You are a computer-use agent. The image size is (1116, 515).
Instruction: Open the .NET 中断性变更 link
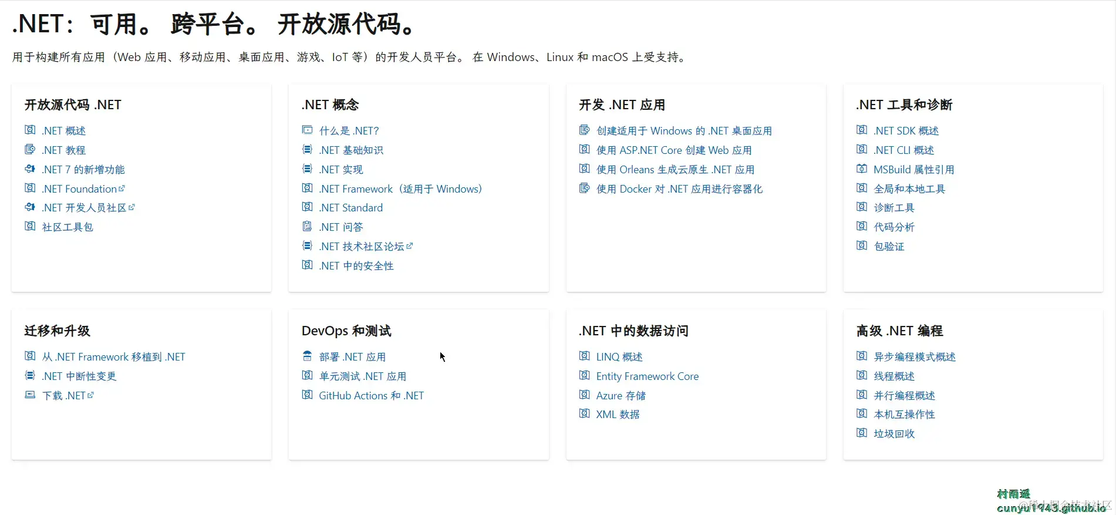click(x=79, y=376)
